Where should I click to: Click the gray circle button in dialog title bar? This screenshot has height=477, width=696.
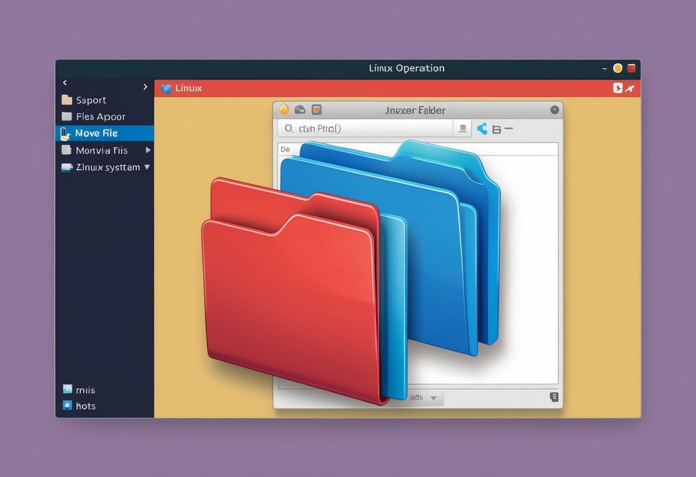554,110
